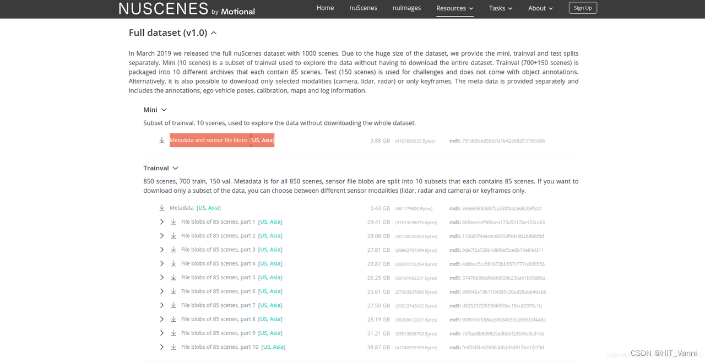Click download icon for part 4 blobs
The width and height of the screenshot is (705, 362).
coord(173,264)
